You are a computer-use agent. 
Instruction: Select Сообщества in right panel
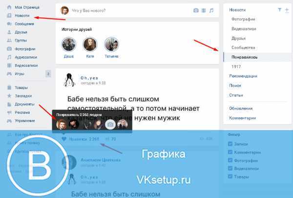pyautogui.click(x=243, y=48)
